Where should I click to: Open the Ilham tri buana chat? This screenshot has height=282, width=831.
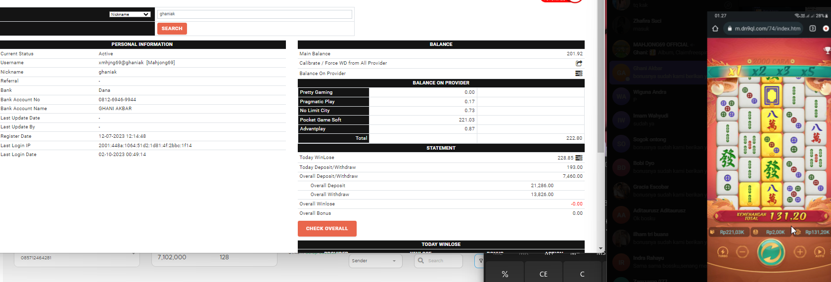658,238
